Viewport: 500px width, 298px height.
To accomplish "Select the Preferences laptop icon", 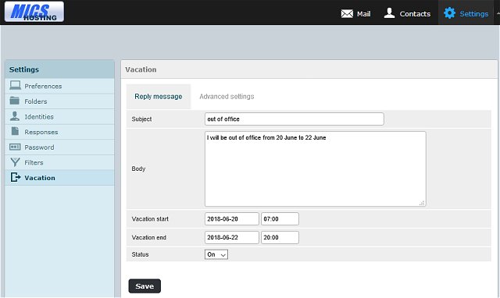I will [15, 85].
